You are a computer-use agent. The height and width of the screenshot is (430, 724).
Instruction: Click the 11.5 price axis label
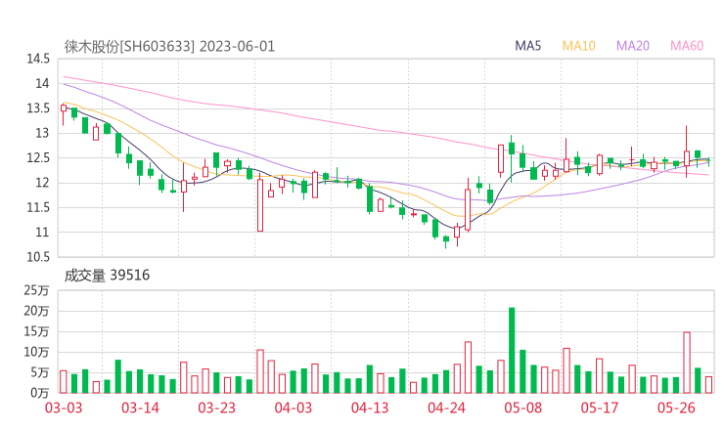pyautogui.click(x=38, y=207)
